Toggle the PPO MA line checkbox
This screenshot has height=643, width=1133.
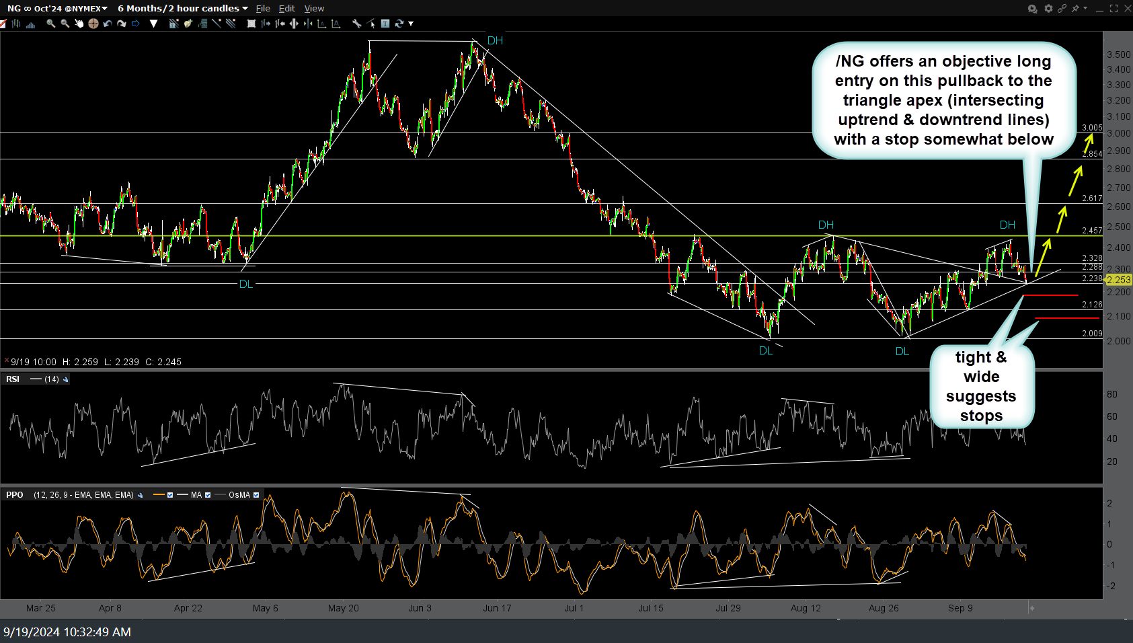207,495
